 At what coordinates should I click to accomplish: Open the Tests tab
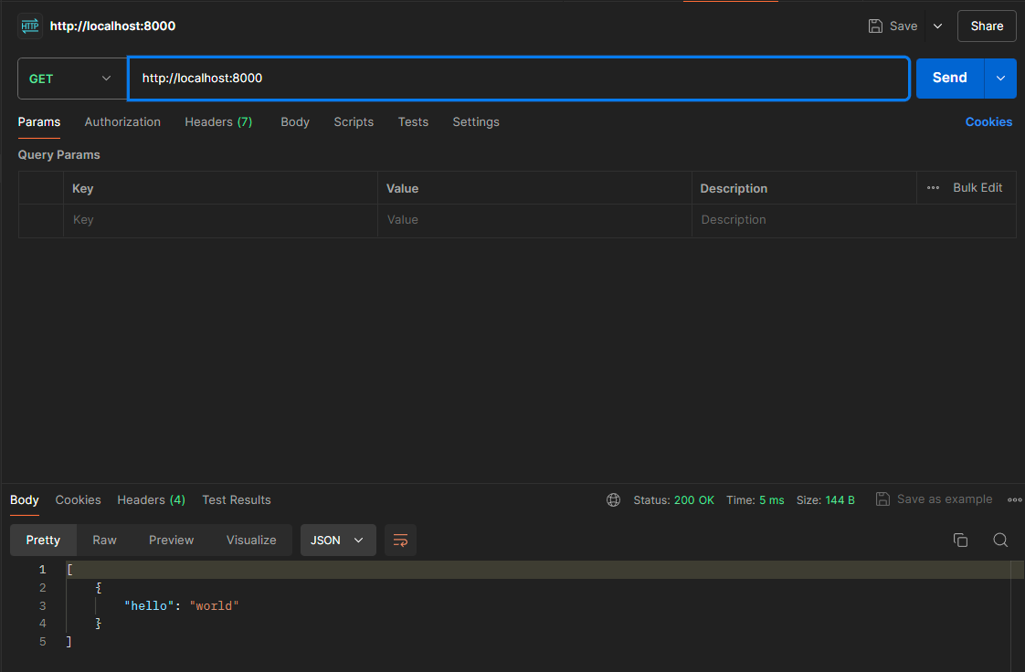(413, 122)
